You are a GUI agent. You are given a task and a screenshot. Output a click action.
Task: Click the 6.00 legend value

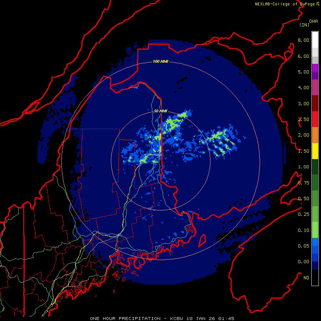tap(304, 56)
